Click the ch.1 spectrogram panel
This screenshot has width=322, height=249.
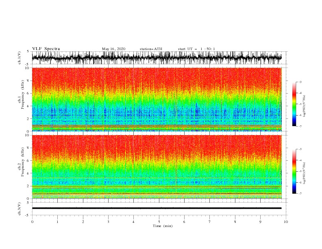pos(157,99)
